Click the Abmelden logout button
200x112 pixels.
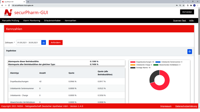pos(187,12)
